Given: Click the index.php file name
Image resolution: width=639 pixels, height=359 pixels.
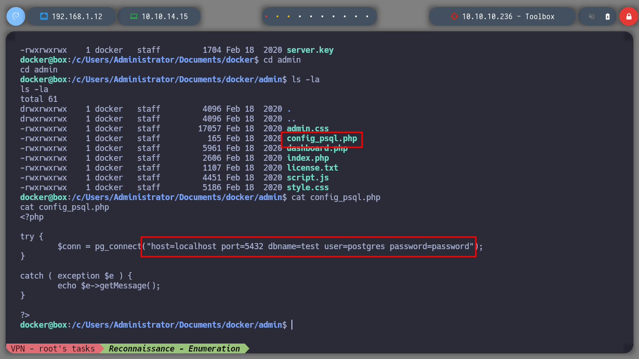Looking at the screenshot, I should (308, 158).
